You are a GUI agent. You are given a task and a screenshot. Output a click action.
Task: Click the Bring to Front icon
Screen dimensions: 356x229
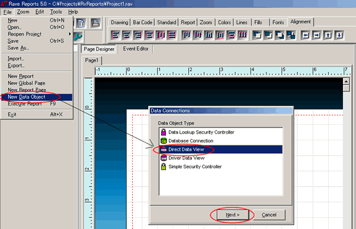click(257, 35)
